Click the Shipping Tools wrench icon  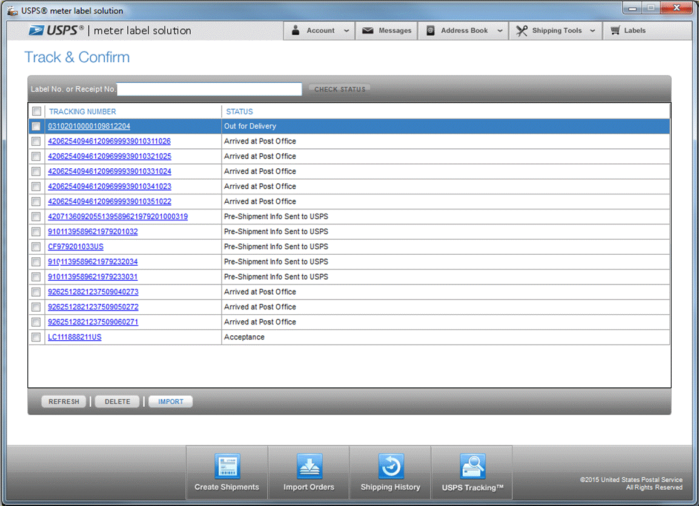pos(522,30)
